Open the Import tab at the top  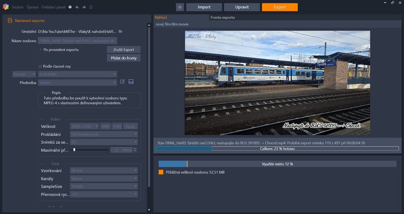click(x=204, y=7)
